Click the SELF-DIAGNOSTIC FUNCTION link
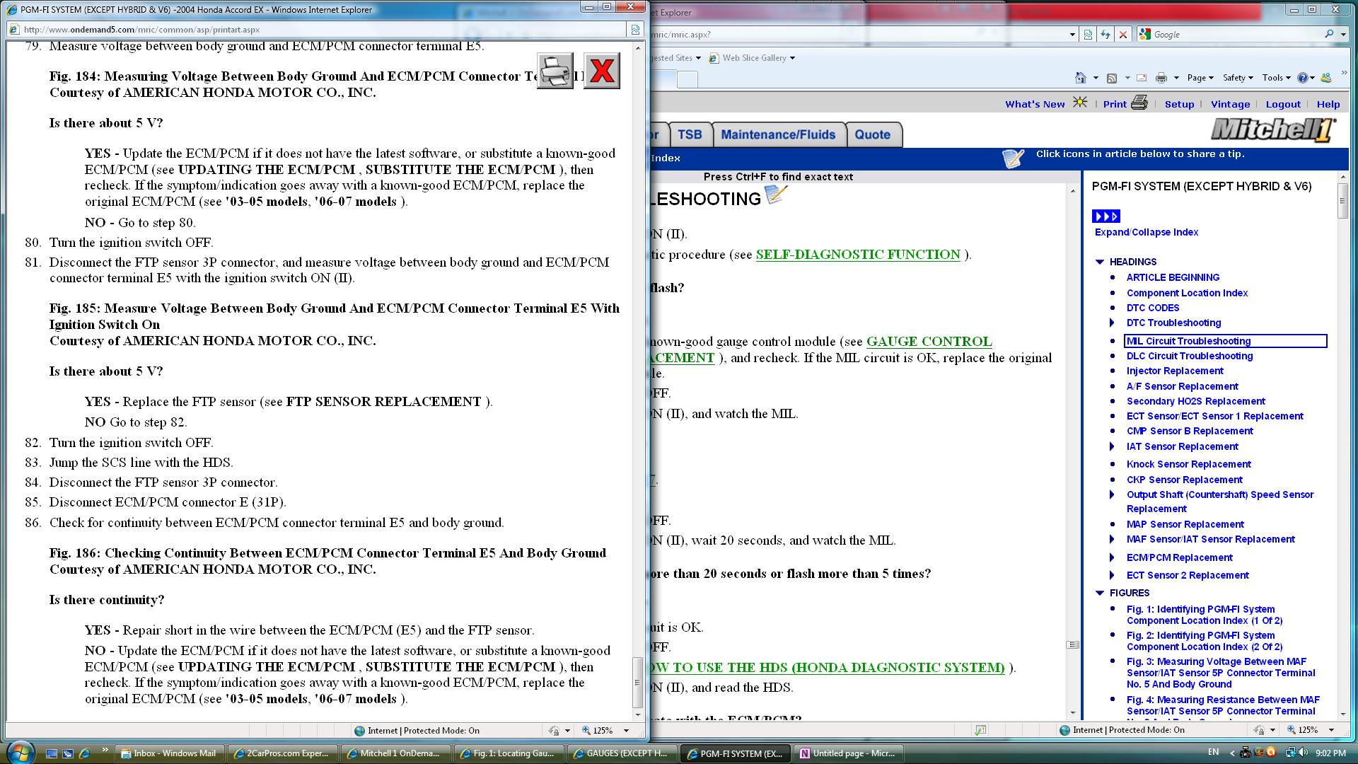This screenshot has width=1358, height=764. (858, 255)
